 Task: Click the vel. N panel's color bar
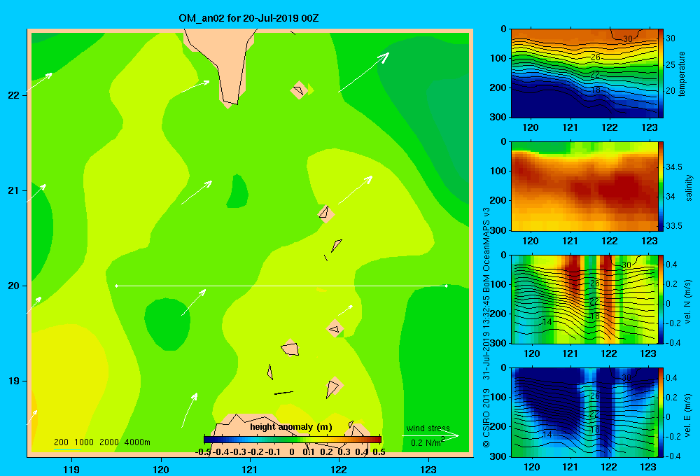coord(661,299)
